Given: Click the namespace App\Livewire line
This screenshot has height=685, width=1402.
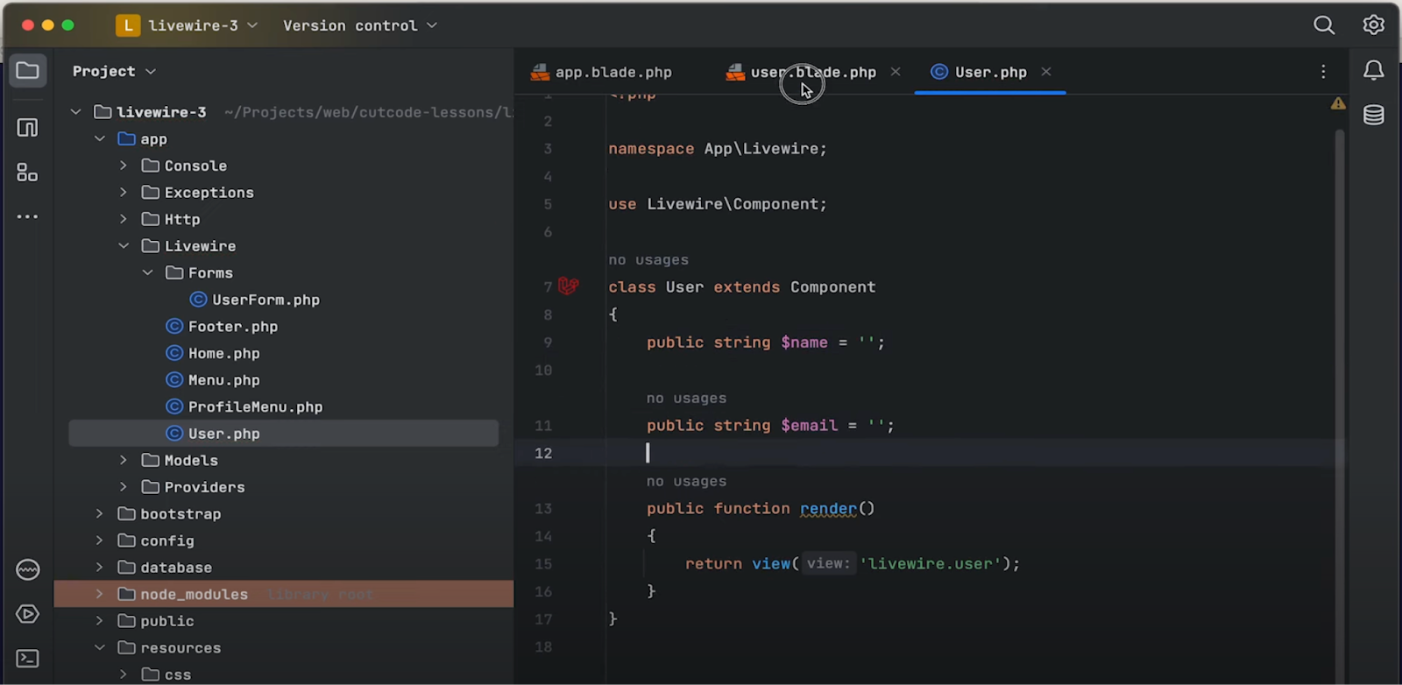Looking at the screenshot, I should click(x=718, y=149).
